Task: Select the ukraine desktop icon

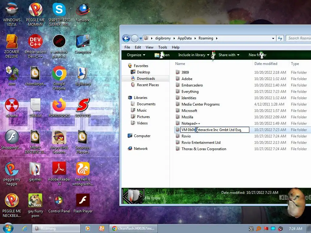Action: (x=12, y=108)
